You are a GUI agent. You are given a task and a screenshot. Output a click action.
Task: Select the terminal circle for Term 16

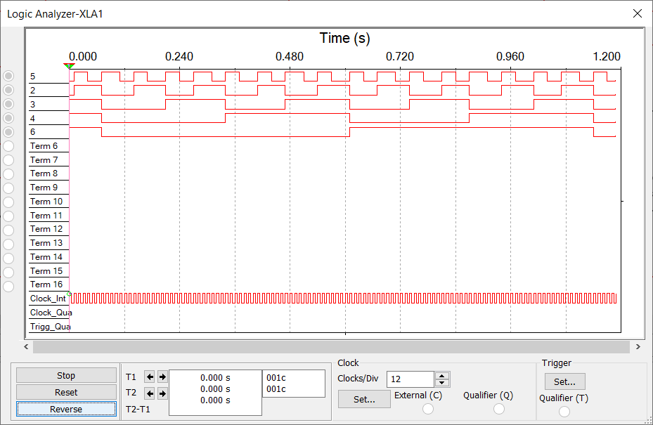coord(8,287)
